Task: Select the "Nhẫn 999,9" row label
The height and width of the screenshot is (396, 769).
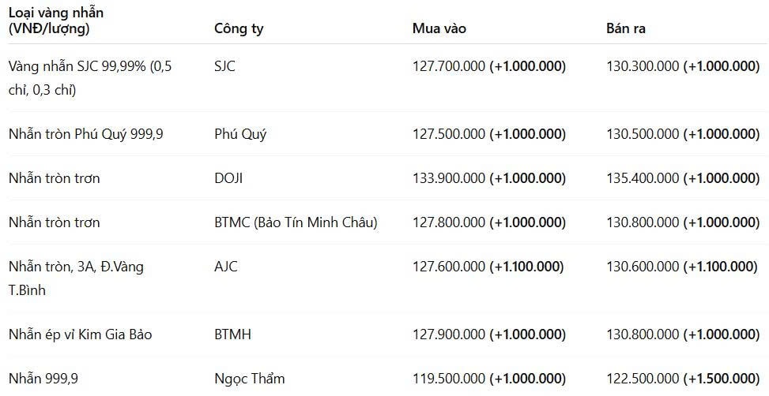Action: point(43,379)
